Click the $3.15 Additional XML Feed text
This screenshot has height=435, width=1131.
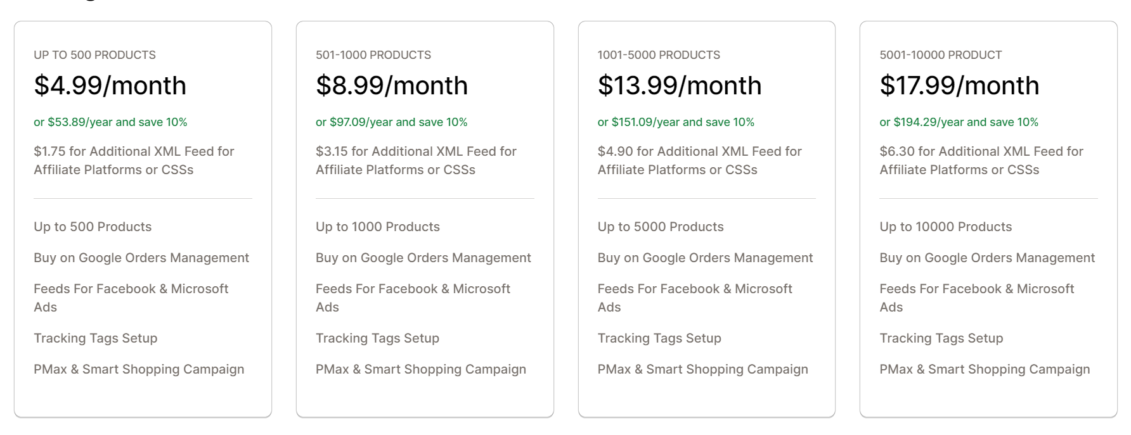(416, 160)
